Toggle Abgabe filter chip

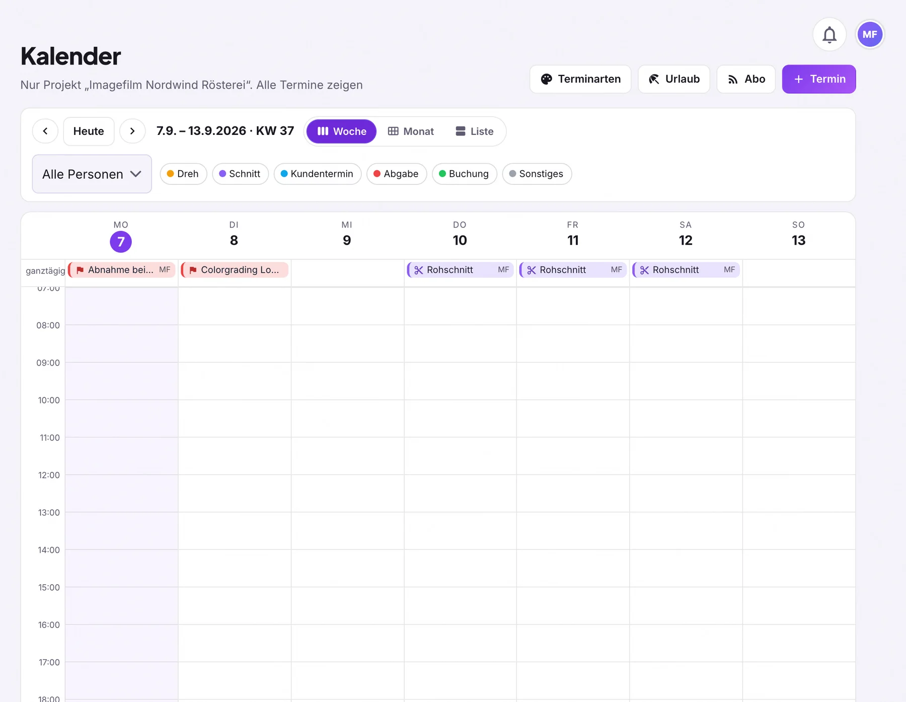(397, 174)
